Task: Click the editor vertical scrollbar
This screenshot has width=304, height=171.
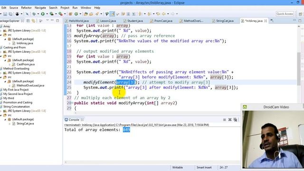Action: 299,69
